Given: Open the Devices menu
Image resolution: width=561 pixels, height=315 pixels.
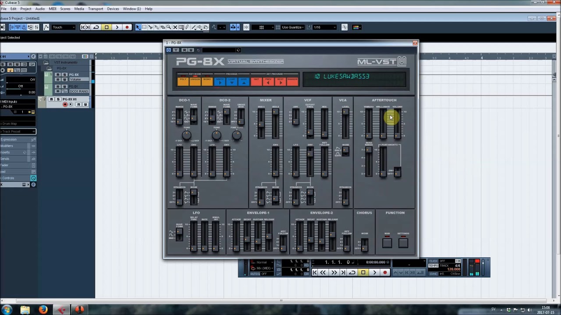Looking at the screenshot, I should [x=113, y=9].
